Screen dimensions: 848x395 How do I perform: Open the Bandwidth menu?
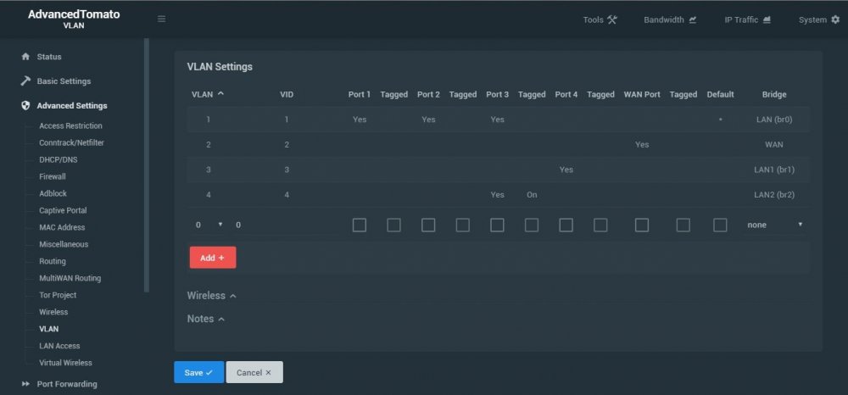tap(670, 19)
